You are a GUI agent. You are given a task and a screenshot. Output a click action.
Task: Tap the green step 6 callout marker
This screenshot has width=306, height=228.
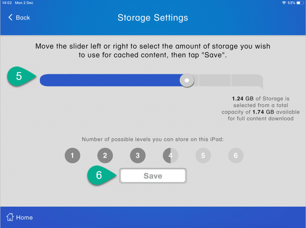99,175
